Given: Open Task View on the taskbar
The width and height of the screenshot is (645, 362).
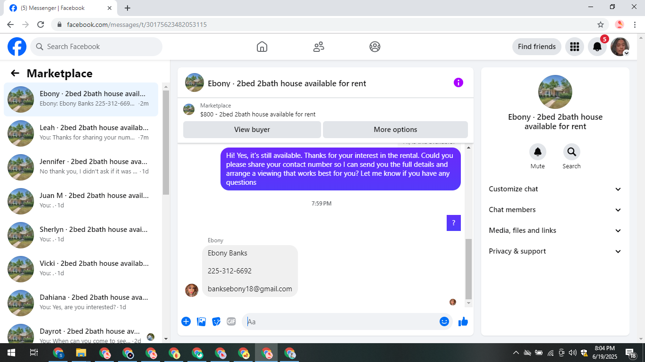Looking at the screenshot, I should tap(34, 353).
